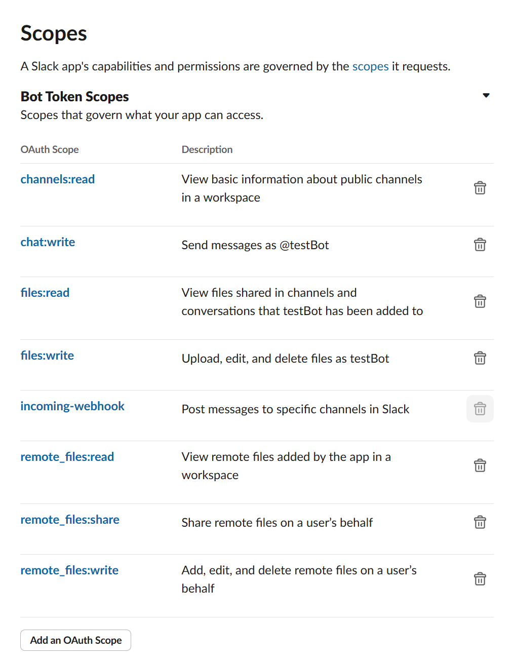Click trash icon for remote_files:write
The width and height of the screenshot is (513, 663).
pyautogui.click(x=480, y=579)
